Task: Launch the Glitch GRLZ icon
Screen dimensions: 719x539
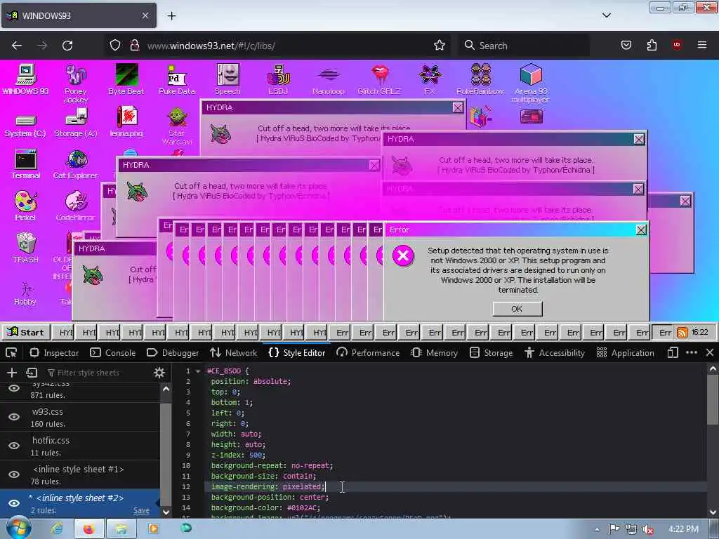Action: pyautogui.click(x=379, y=79)
